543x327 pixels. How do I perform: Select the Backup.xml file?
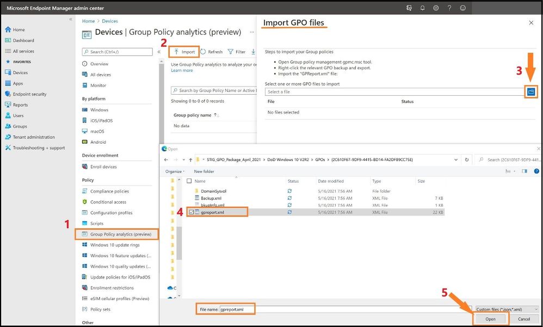coord(211,199)
